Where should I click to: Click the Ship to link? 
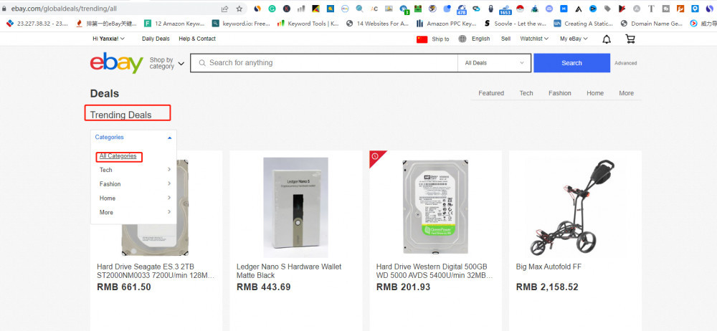(x=440, y=39)
